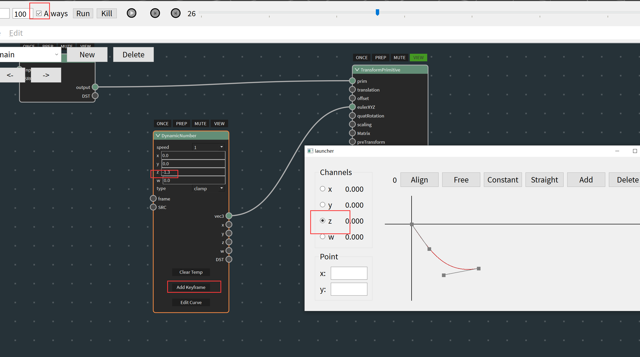
Task: Click the blue timeline slider handle
Action: pyautogui.click(x=377, y=12)
